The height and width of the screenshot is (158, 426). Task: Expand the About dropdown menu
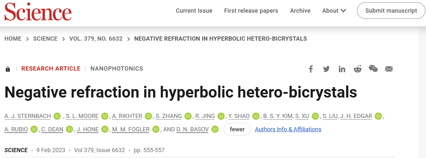tap(334, 11)
